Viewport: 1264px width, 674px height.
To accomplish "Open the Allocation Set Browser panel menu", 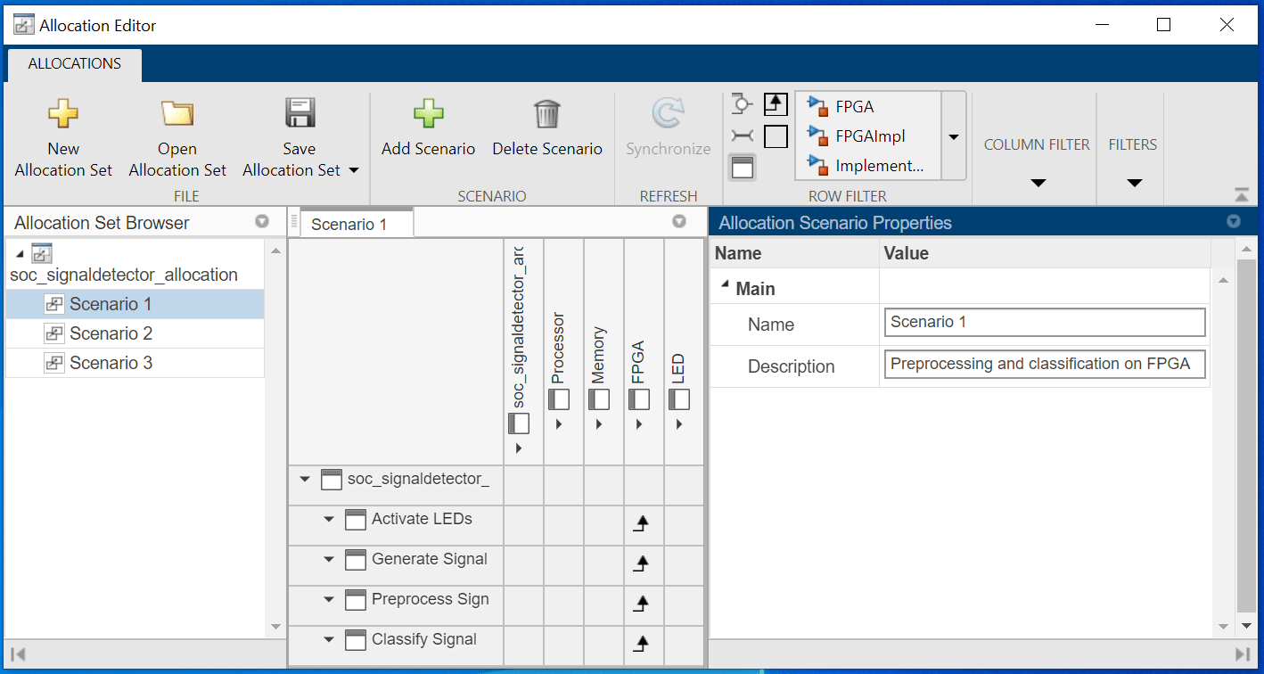I will pyautogui.click(x=262, y=222).
